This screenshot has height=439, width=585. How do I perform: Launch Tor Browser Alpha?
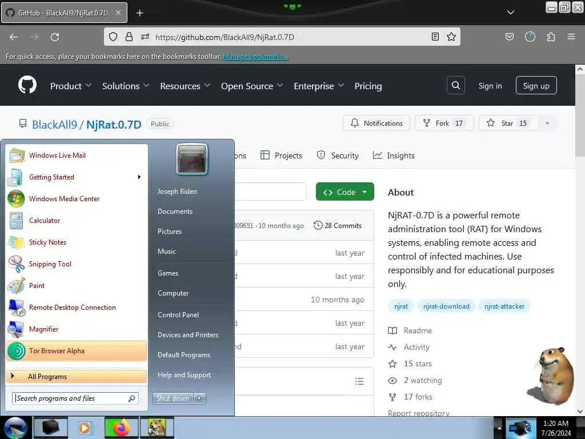pyautogui.click(x=77, y=351)
